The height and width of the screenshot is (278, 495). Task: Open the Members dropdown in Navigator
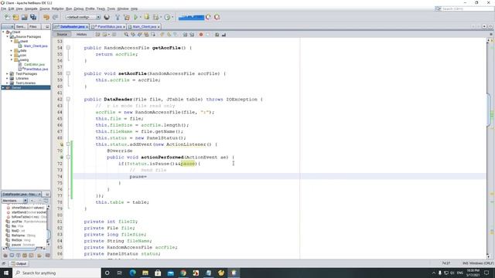[15, 201]
